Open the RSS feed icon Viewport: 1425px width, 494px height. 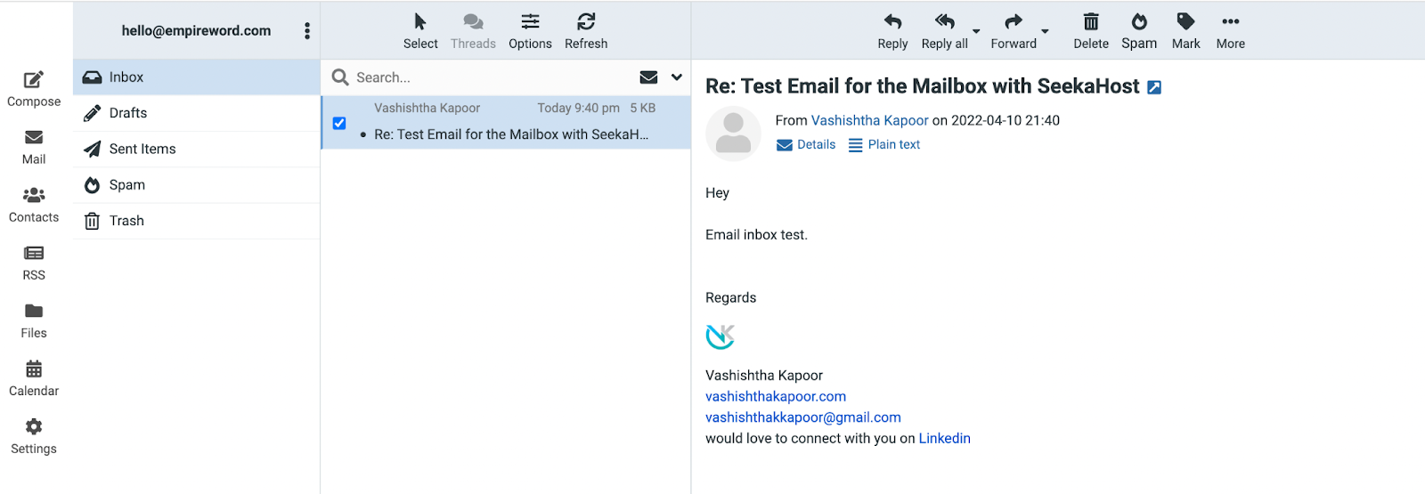(34, 254)
